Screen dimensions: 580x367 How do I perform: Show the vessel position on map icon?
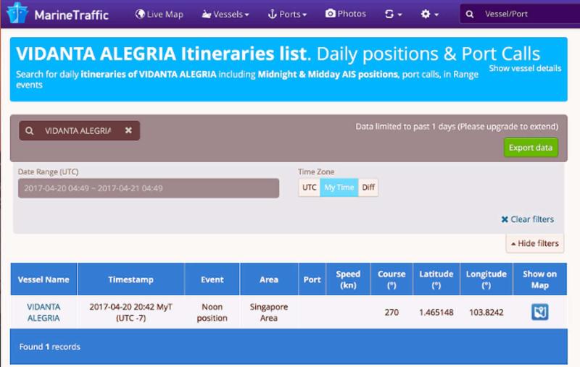point(540,312)
